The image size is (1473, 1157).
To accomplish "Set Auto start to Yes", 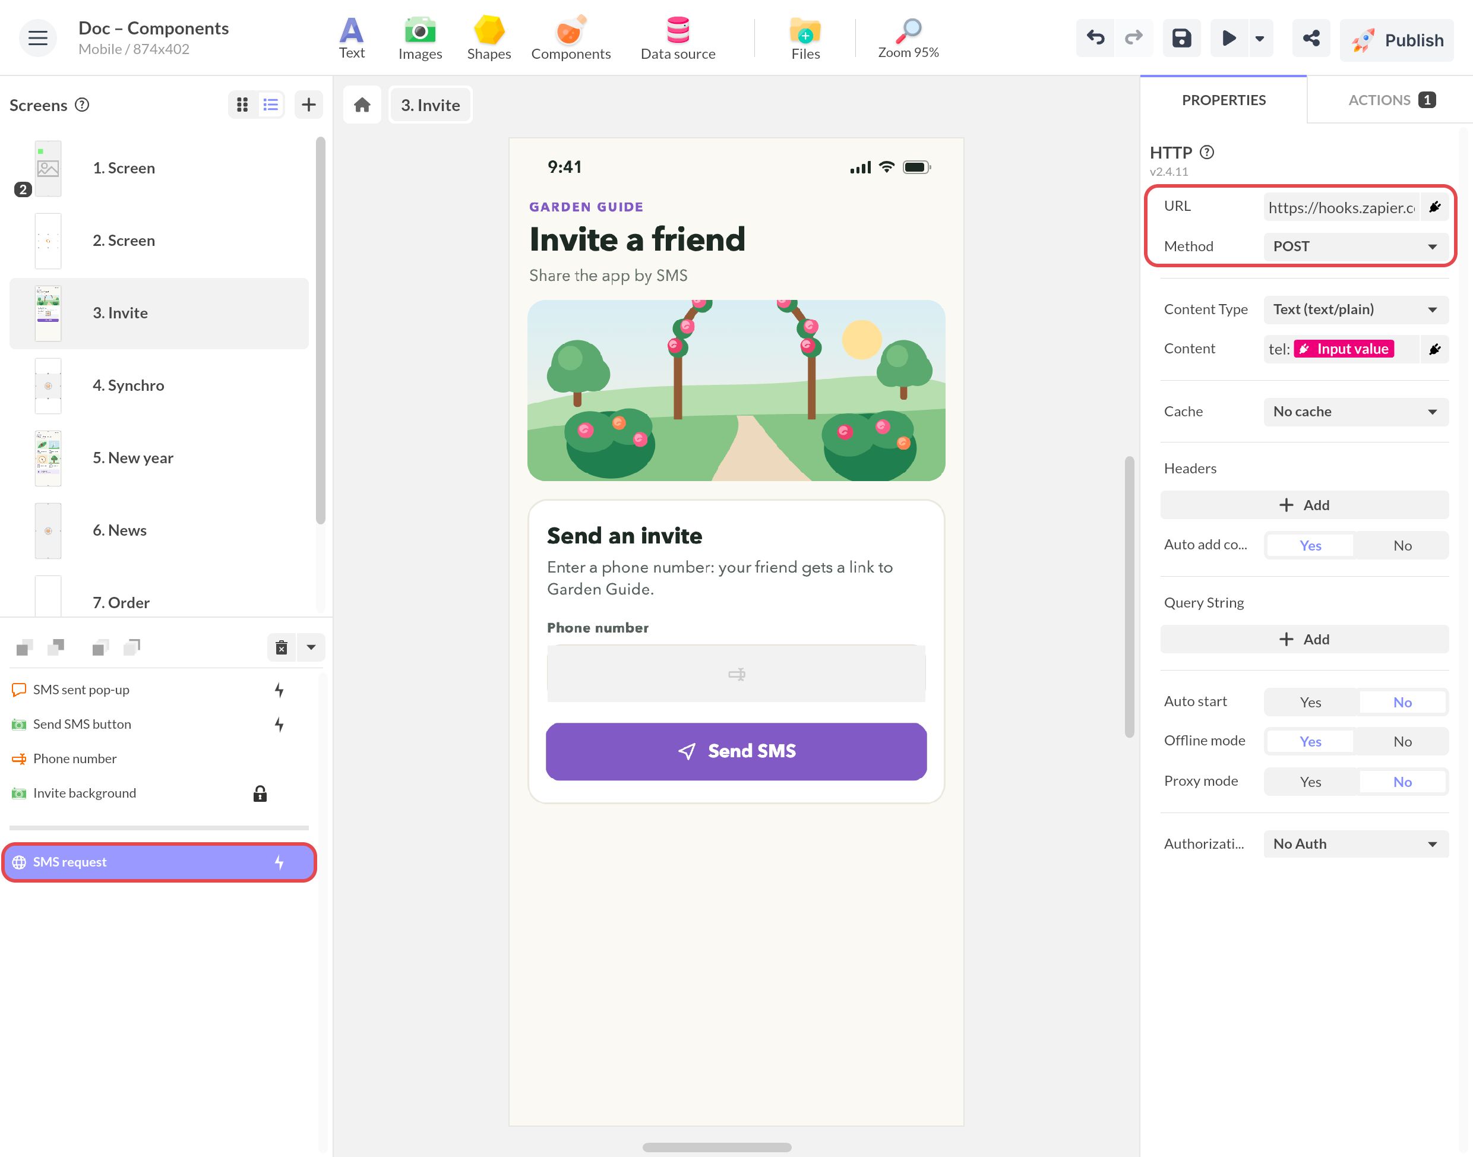I will (1310, 703).
